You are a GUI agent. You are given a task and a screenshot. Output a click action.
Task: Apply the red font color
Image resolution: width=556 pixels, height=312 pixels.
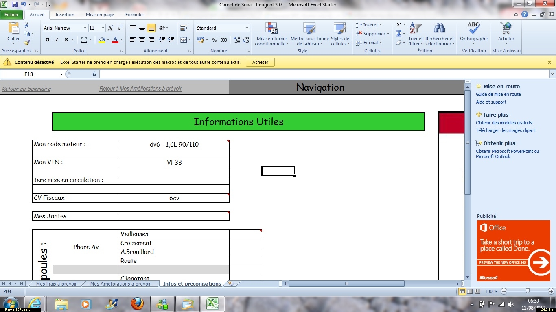click(115, 40)
